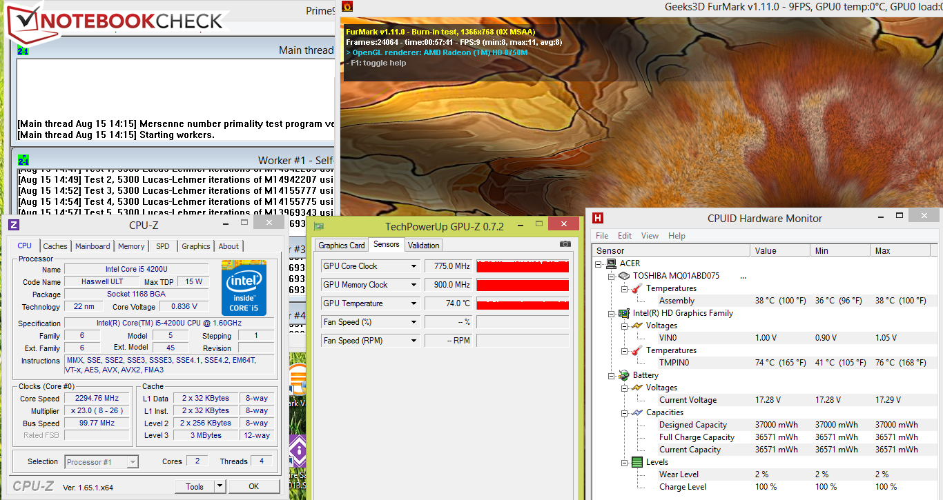Click the GPU-Z screenshot camera icon
Screen dimensions: 943x500
click(565, 244)
